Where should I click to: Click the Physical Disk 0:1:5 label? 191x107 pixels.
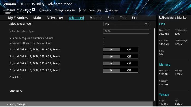(35, 70)
